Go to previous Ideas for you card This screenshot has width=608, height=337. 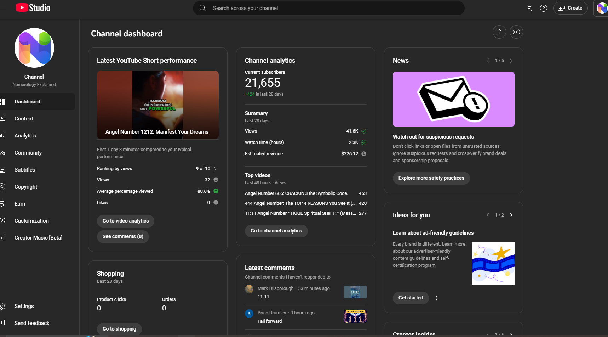(x=488, y=215)
